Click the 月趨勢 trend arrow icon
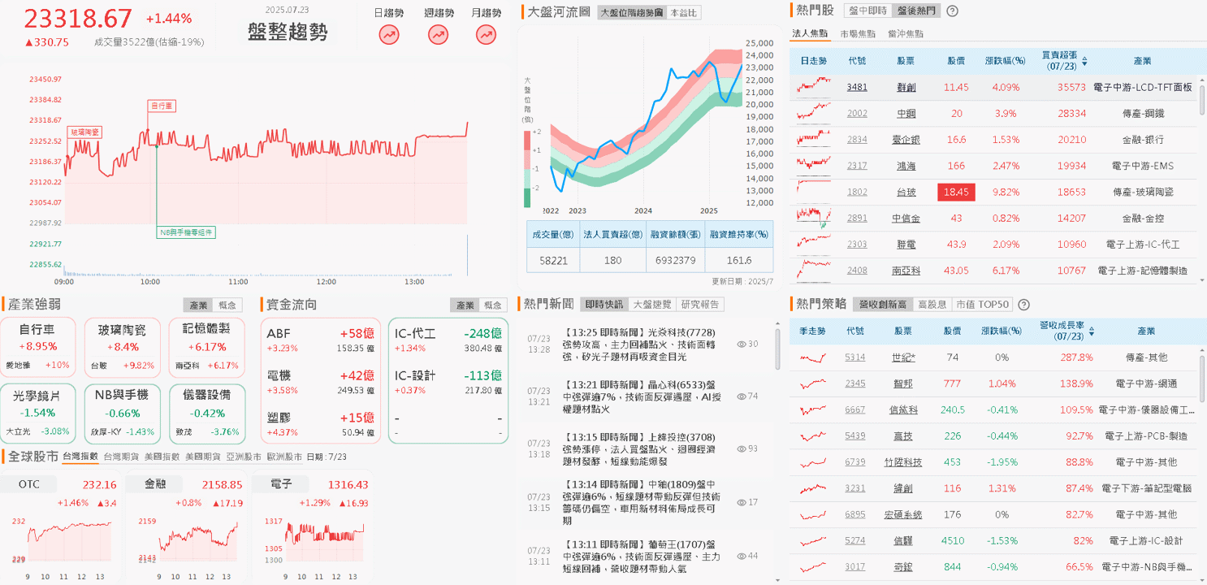 click(487, 35)
